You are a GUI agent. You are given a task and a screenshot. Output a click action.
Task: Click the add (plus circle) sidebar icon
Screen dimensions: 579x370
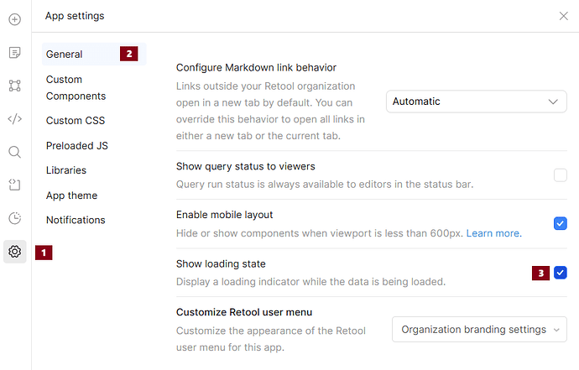pos(15,19)
